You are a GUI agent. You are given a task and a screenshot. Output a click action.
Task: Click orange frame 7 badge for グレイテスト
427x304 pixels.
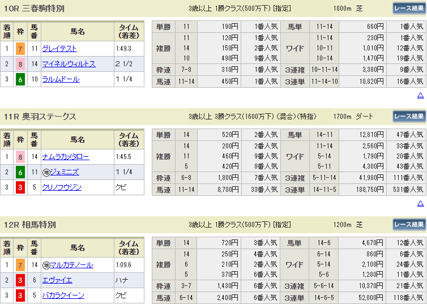pos(20,49)
